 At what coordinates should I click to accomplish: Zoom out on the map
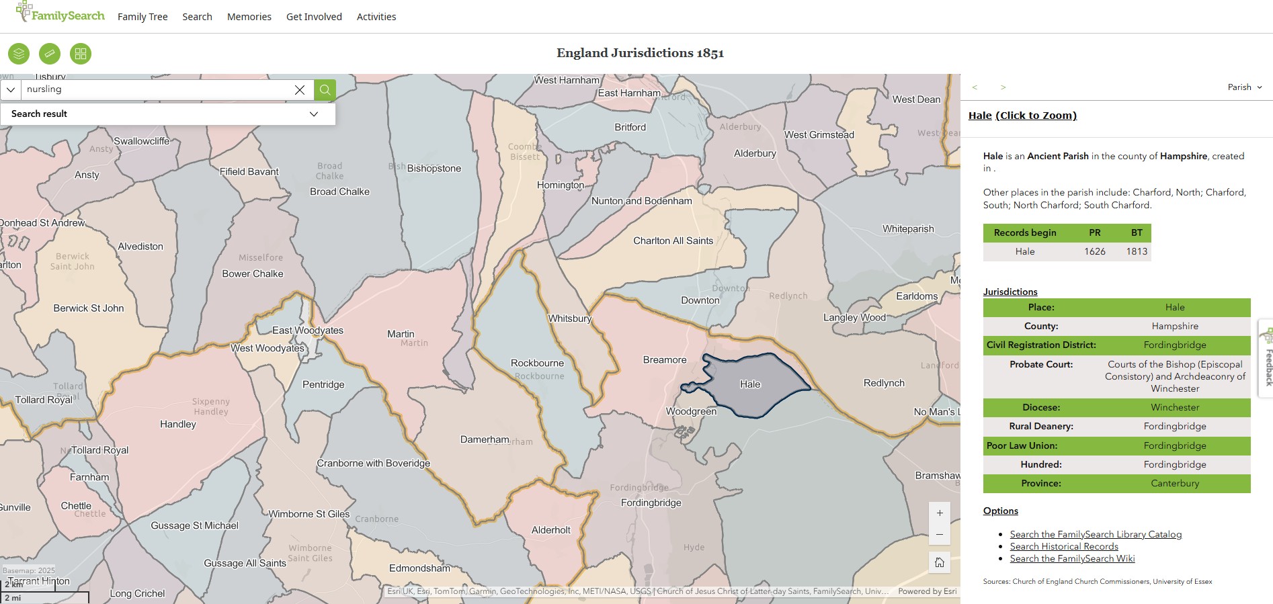(x=940, y=535)
